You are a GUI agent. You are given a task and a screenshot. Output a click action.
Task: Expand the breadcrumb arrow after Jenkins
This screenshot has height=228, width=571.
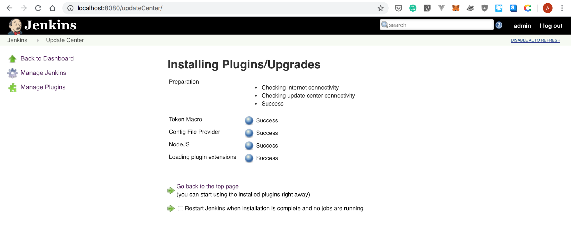(38, 40)
